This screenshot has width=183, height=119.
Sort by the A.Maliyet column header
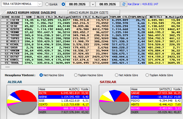(63, 17)
